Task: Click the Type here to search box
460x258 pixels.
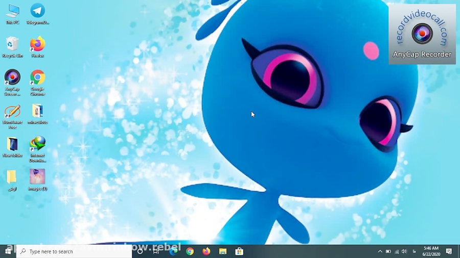Action: [74, 251]
